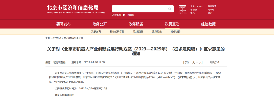Set font size to 中
This screenshot has width=274, height=100.
point(197,62)
